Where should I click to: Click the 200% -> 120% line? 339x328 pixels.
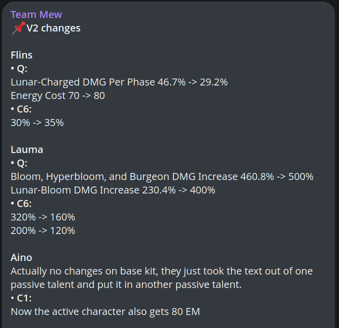click(x=42, y=230)
